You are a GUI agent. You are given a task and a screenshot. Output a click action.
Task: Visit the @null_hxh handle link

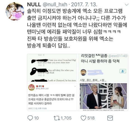tap(55, 4)
